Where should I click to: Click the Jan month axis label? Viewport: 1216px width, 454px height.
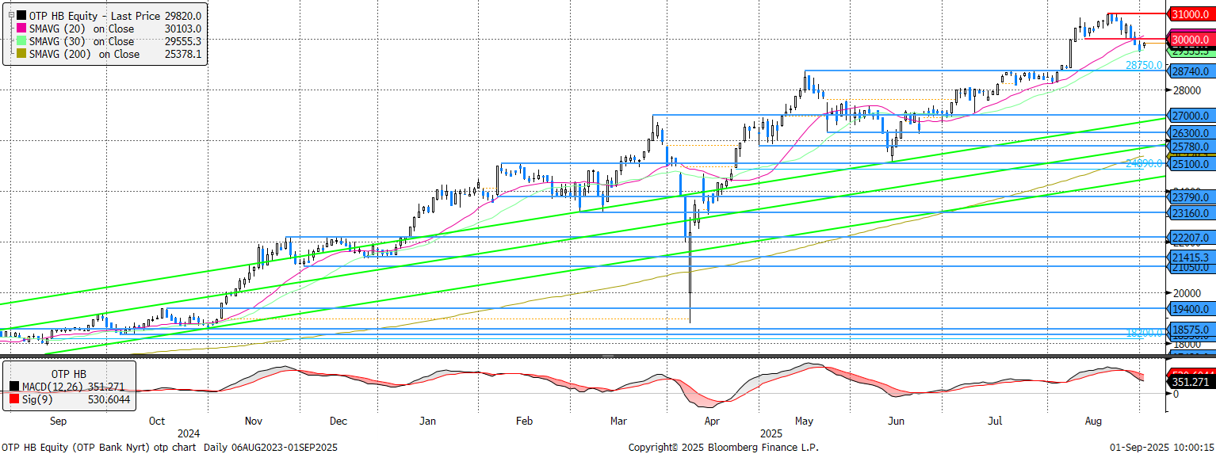click(427, 422)
